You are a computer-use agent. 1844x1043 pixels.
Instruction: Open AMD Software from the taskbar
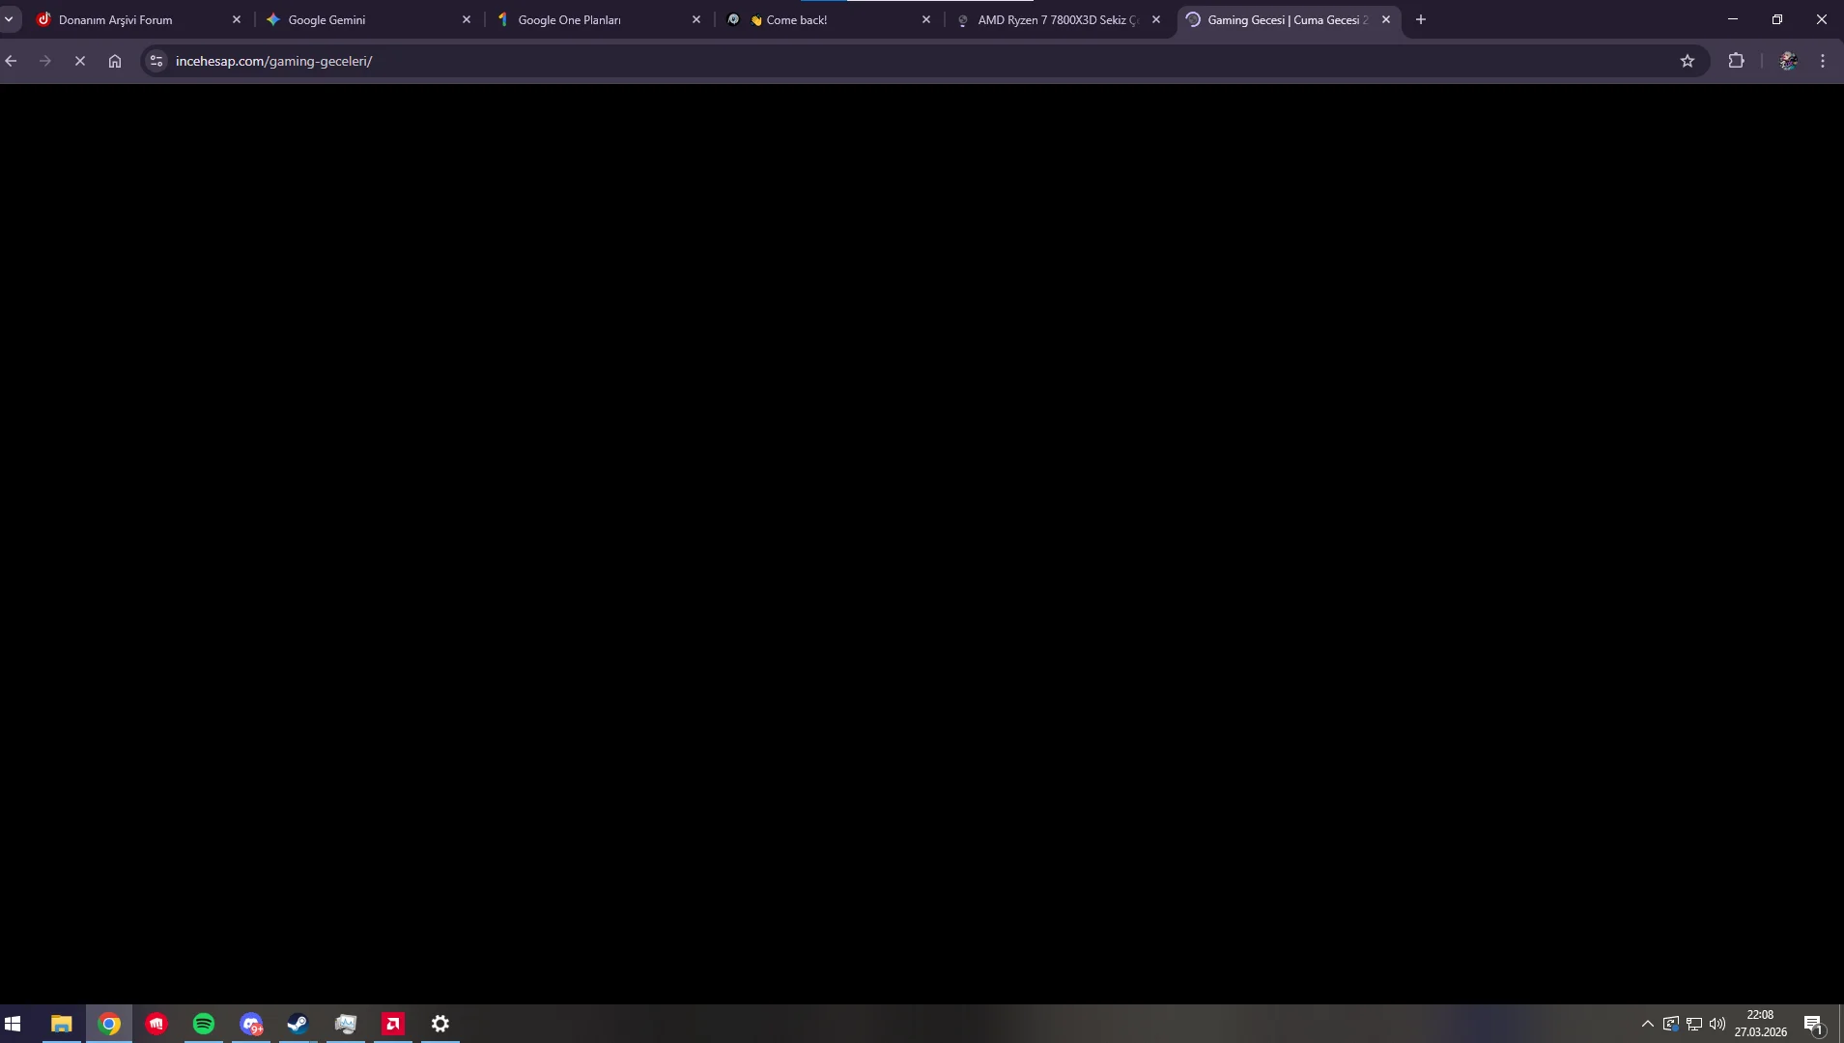pyautogui.click(x=392, y=1024)
